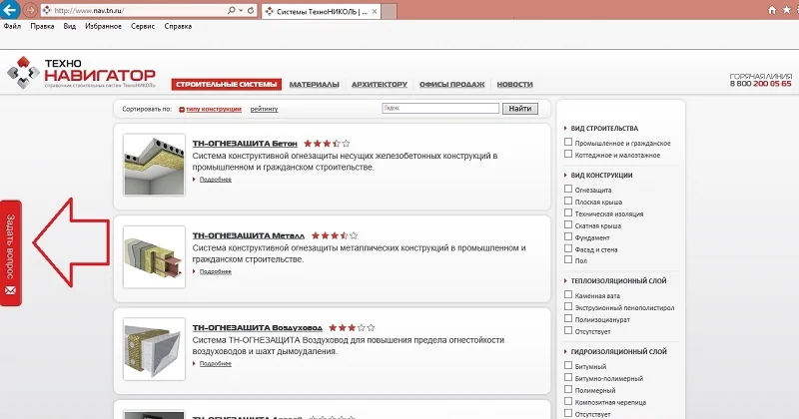Open ТН-ОГНЕЗАЩИТА Бетон title link
This screenshot has width=799, height=419.
(x=245, y=144)
